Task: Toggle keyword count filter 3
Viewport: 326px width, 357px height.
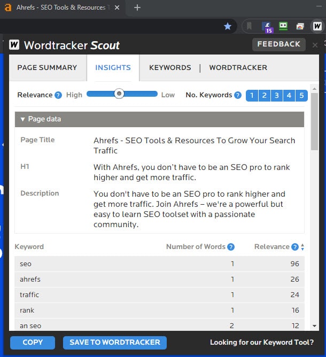Action: [277, 96]
